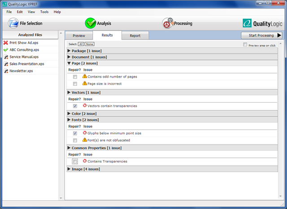Open the Help menu
287x209 pixels.
pos(57,12)
